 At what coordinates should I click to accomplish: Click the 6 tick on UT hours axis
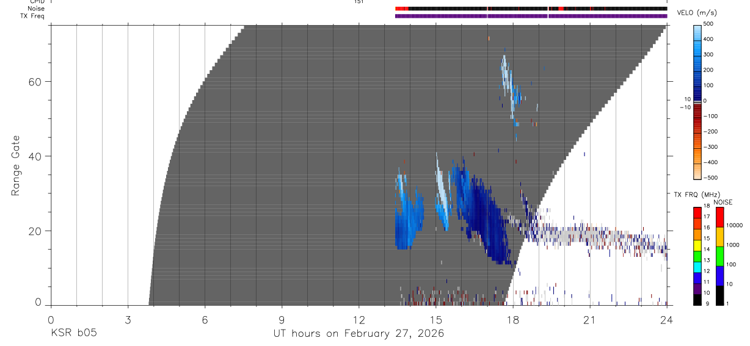coord(205,319)
